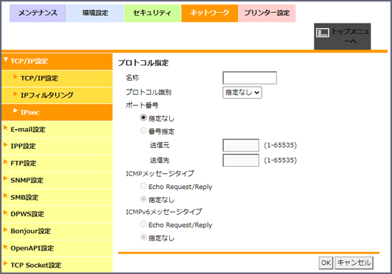Open IPフィルタリング settings
This screenshot has width=392, height=274.
point(57,96)
